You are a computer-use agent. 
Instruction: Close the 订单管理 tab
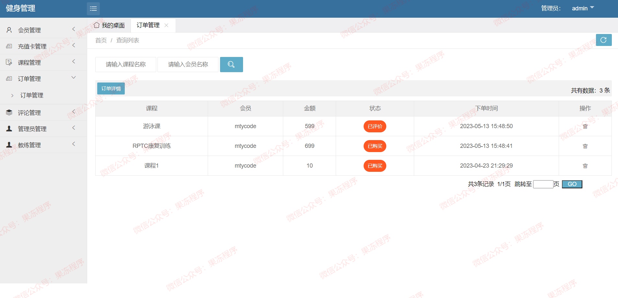pos(166,25)
